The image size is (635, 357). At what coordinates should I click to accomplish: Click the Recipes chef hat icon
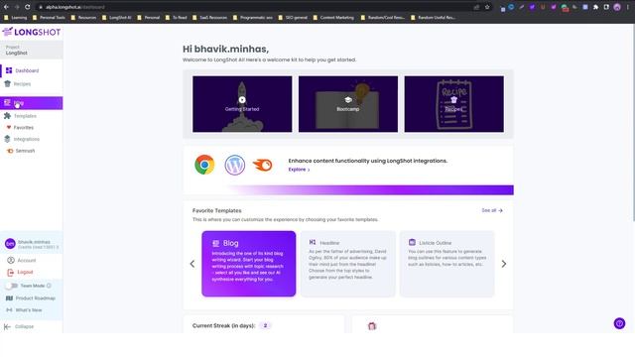point(7,83)
